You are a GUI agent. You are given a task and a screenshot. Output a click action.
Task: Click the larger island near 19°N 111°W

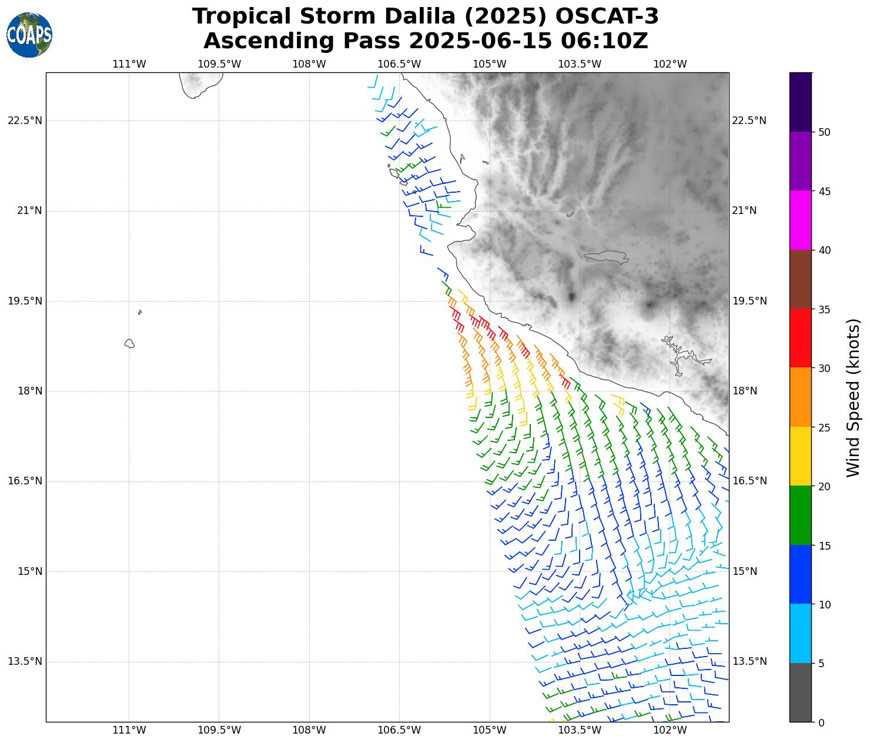130,343
